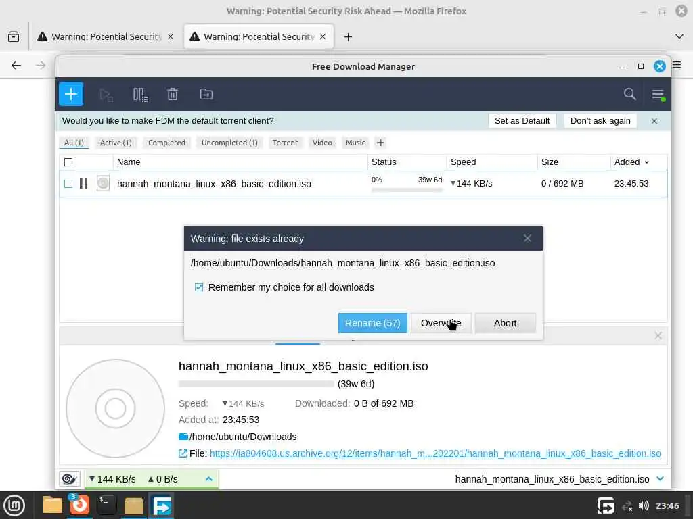
Task: Click the FDM tray icon in system tray
Action: tap(606, 505)
